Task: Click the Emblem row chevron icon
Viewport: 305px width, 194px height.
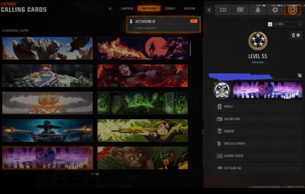Action: click(220, 131)
